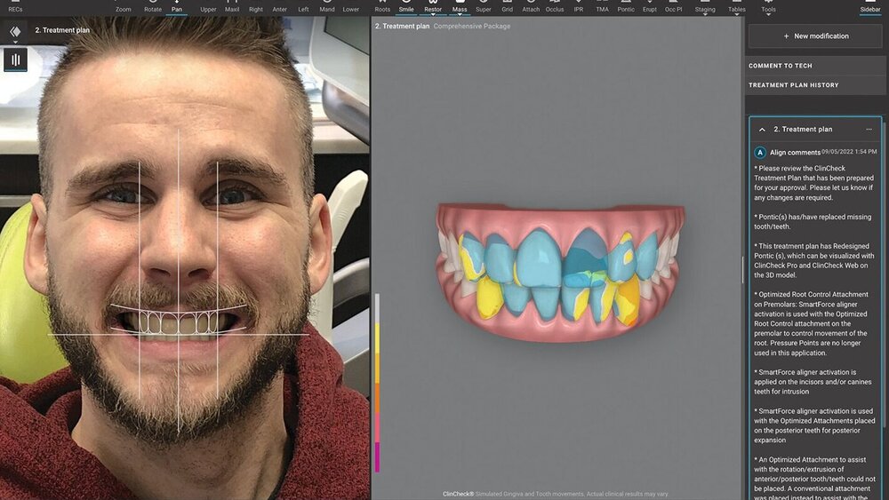Open the Occlus view tool
The image size is (889, 500).
point(555,7)
